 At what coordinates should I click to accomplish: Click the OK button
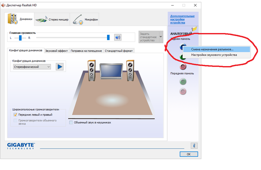tap(189, 154)
